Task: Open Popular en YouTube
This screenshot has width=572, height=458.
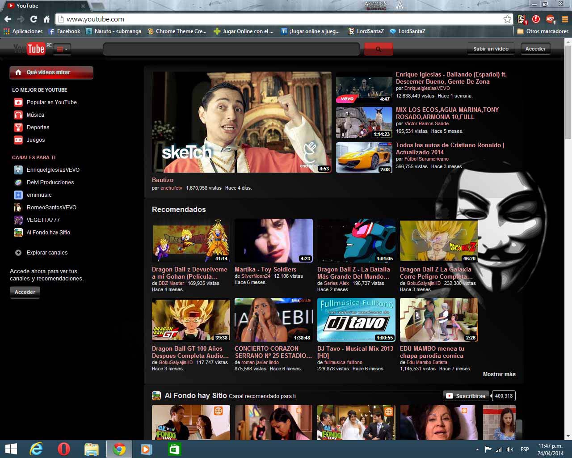Action: coord(51,102)
